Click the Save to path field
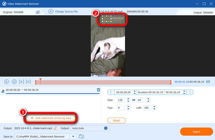215x140 pixels. (x=42, y=136)
